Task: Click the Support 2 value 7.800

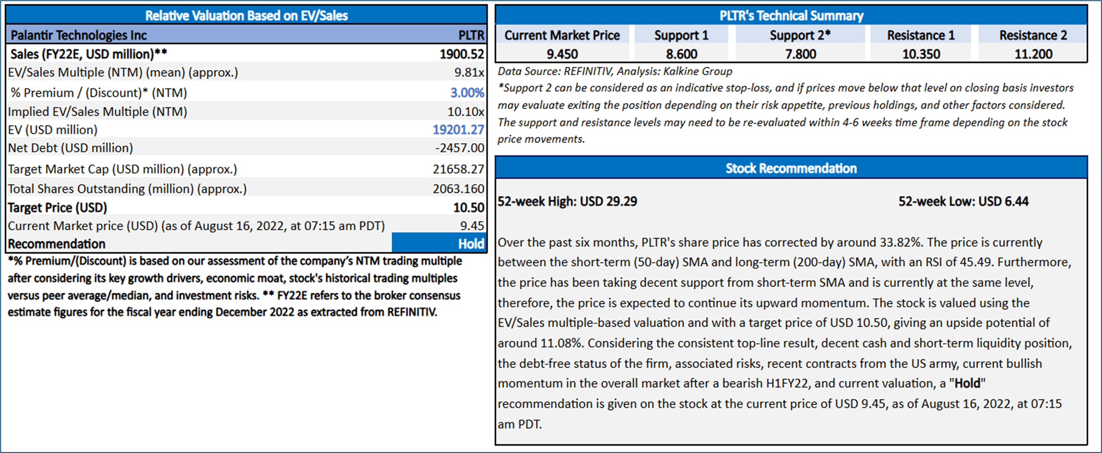Action: click(800, 54)
